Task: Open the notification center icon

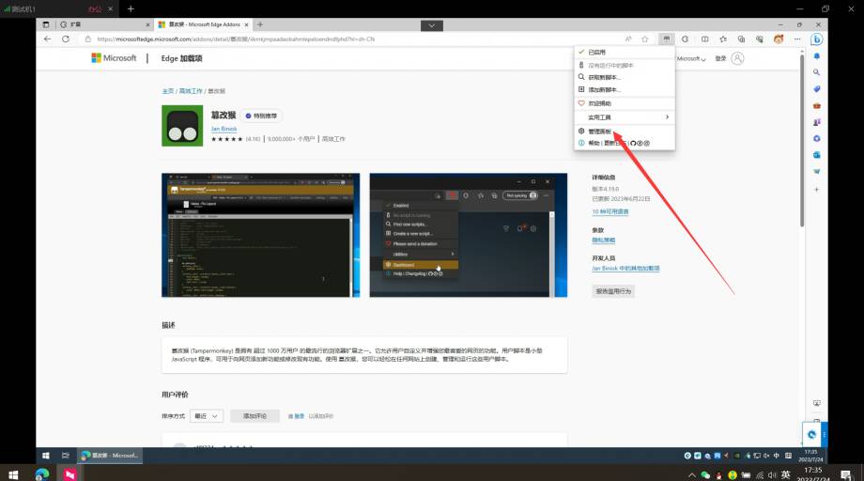Action: point(846,474)
